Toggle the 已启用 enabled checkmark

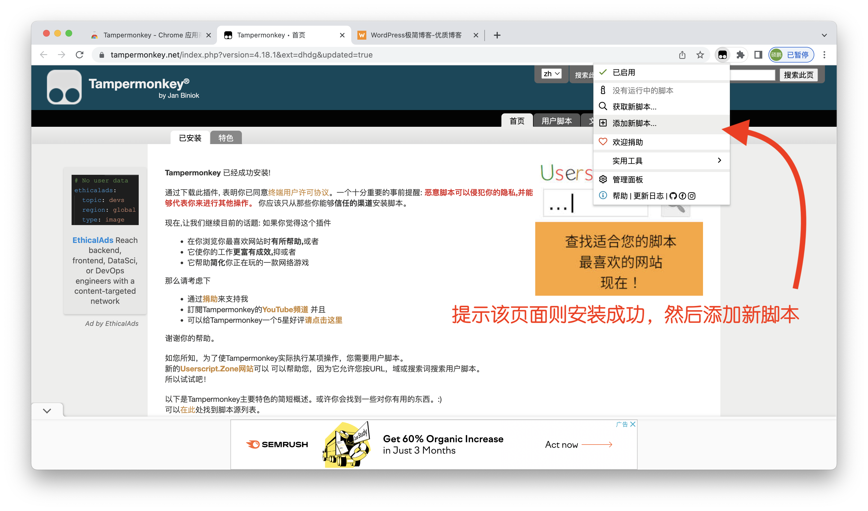tap(603, 72)
